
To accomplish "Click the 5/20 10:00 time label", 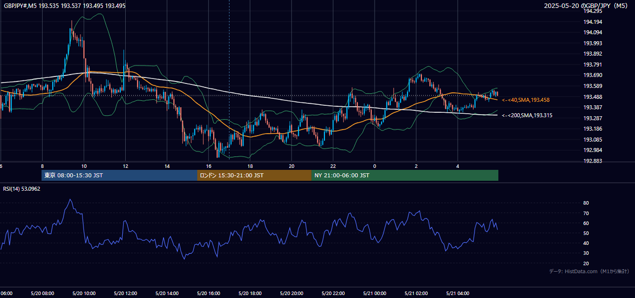I will click(84, 293).
